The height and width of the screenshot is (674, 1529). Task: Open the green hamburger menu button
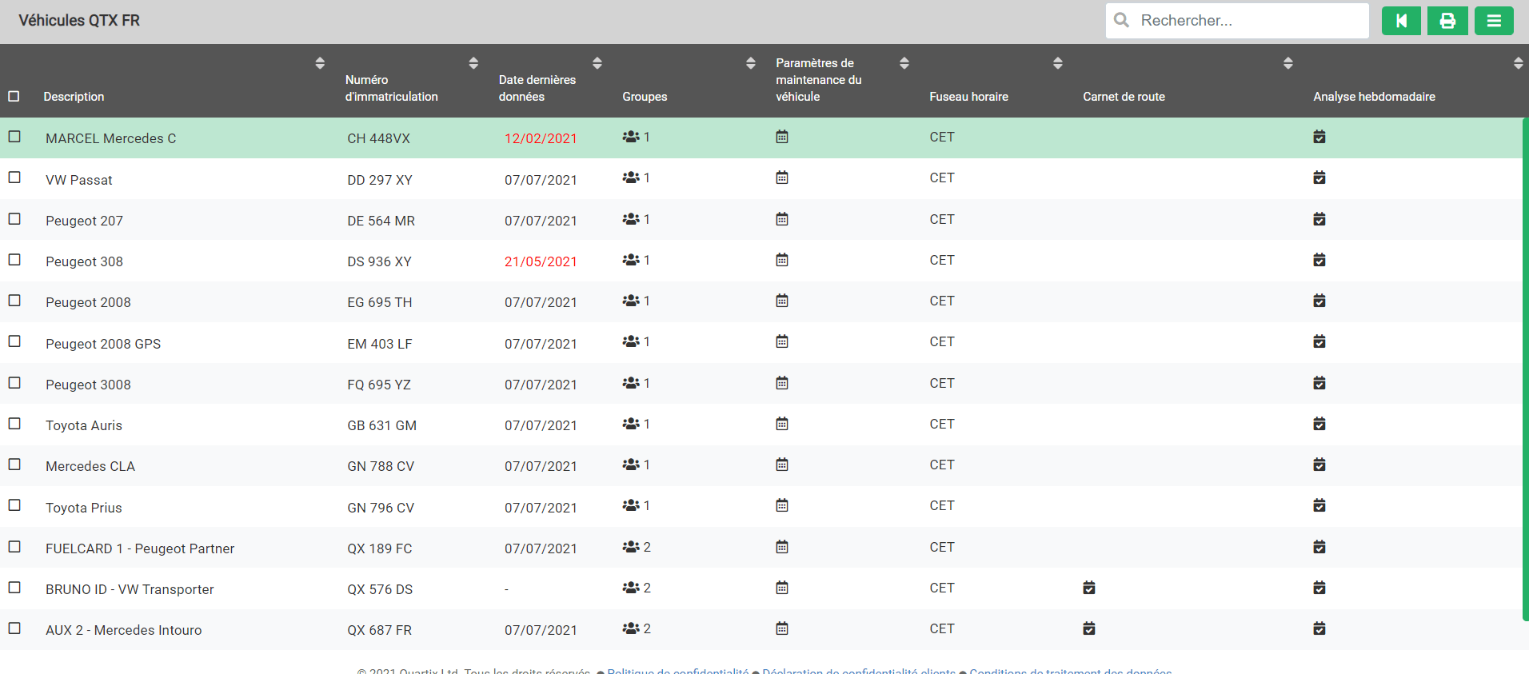(1494, 21)
